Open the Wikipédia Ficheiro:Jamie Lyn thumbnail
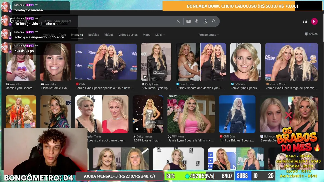This screenshot has width=324, height=182. pos(56,62)
